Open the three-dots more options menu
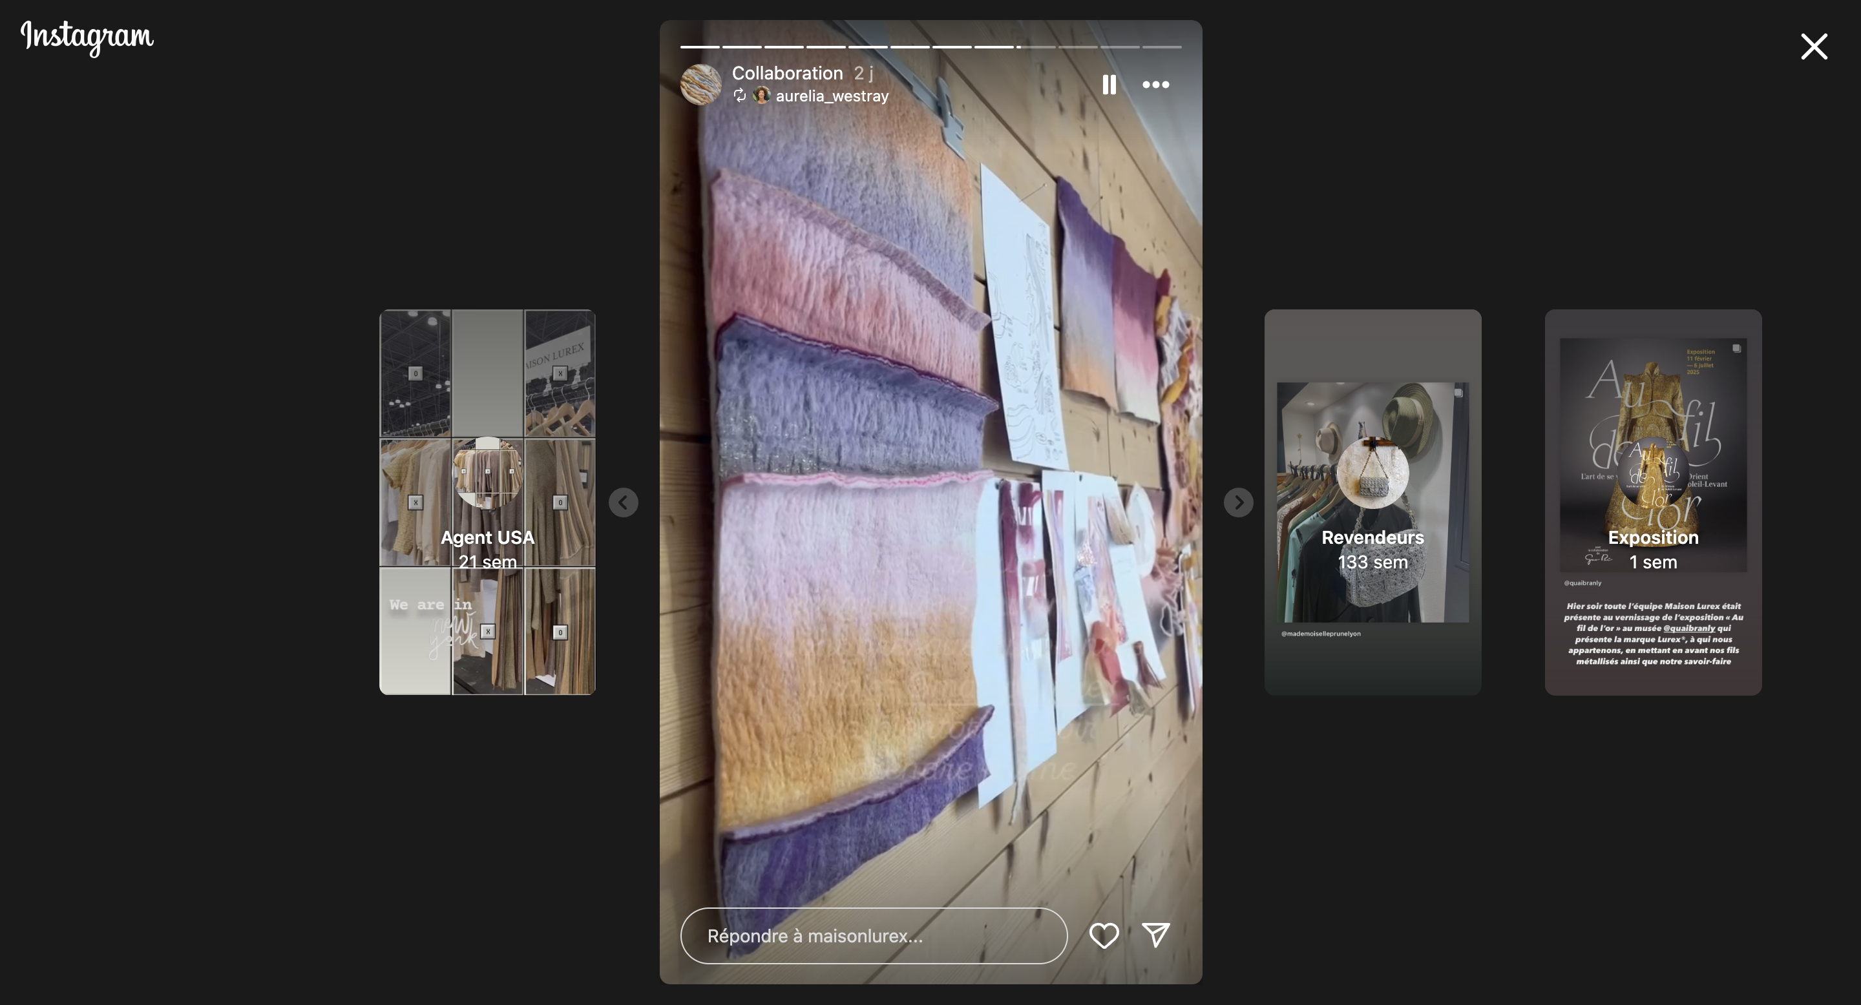The height and width of the screenshot is (1005, 1861). (x=1155, y=85)
